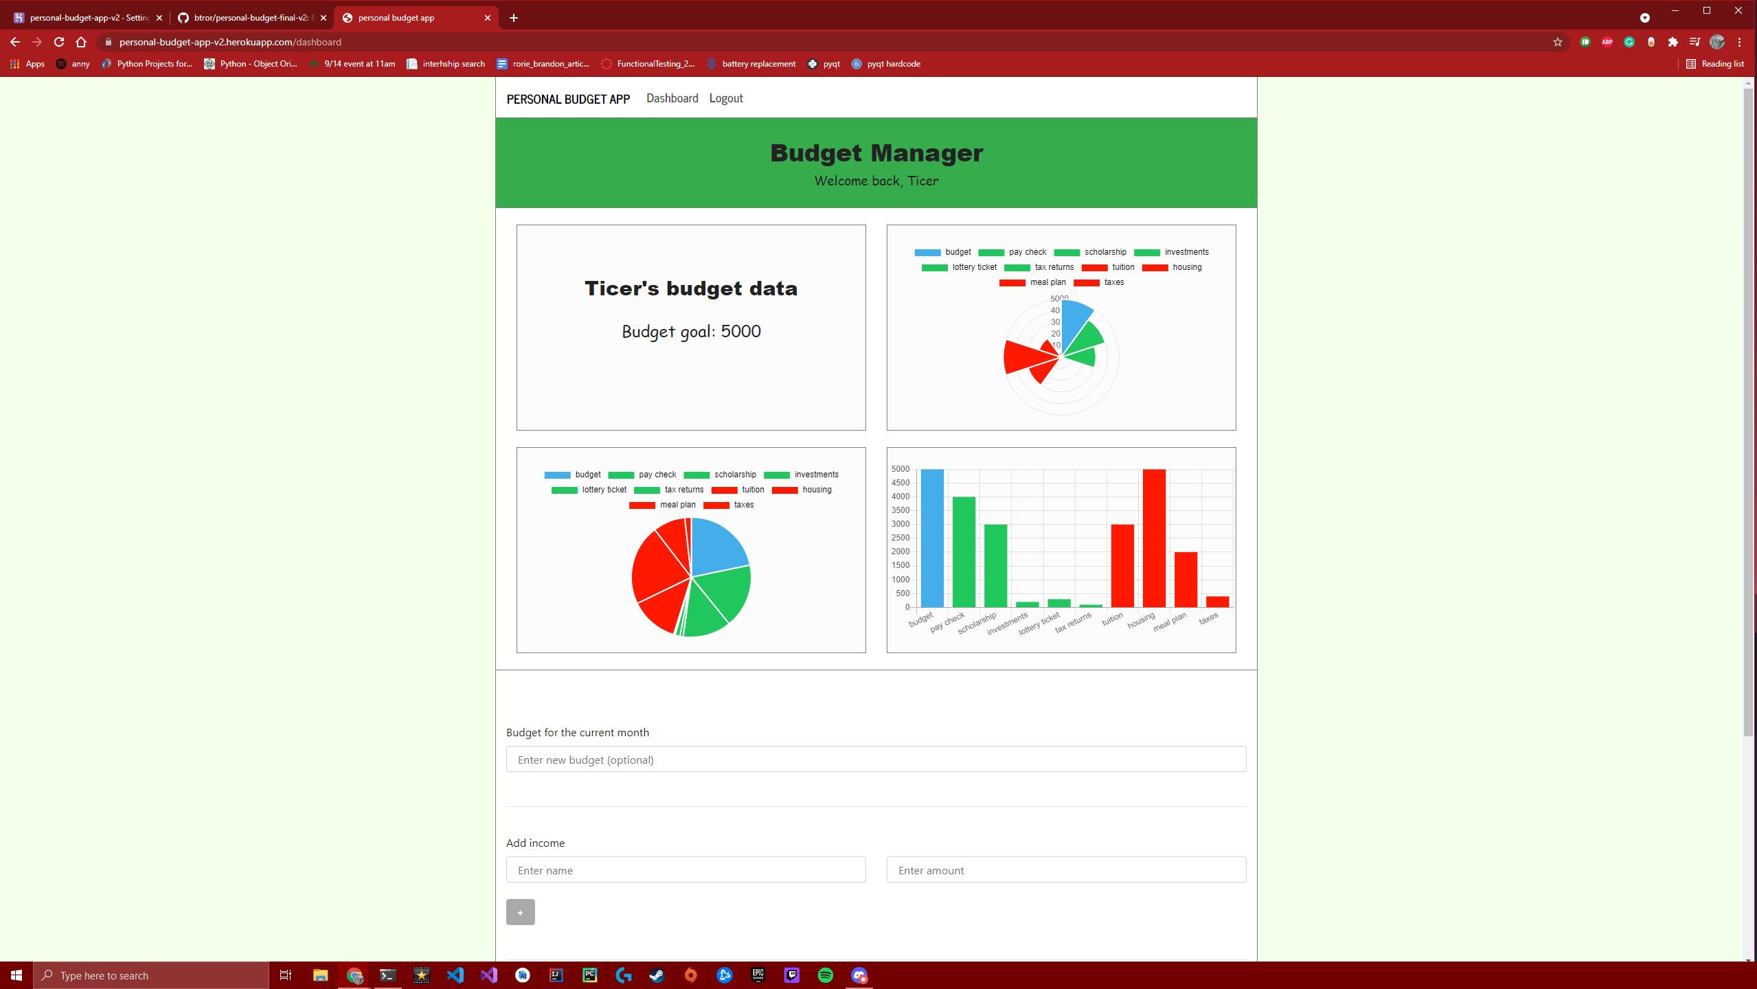Open the Chrome extensions puzzle icon
This screenshot has width=1757, height=989.
1673,42
